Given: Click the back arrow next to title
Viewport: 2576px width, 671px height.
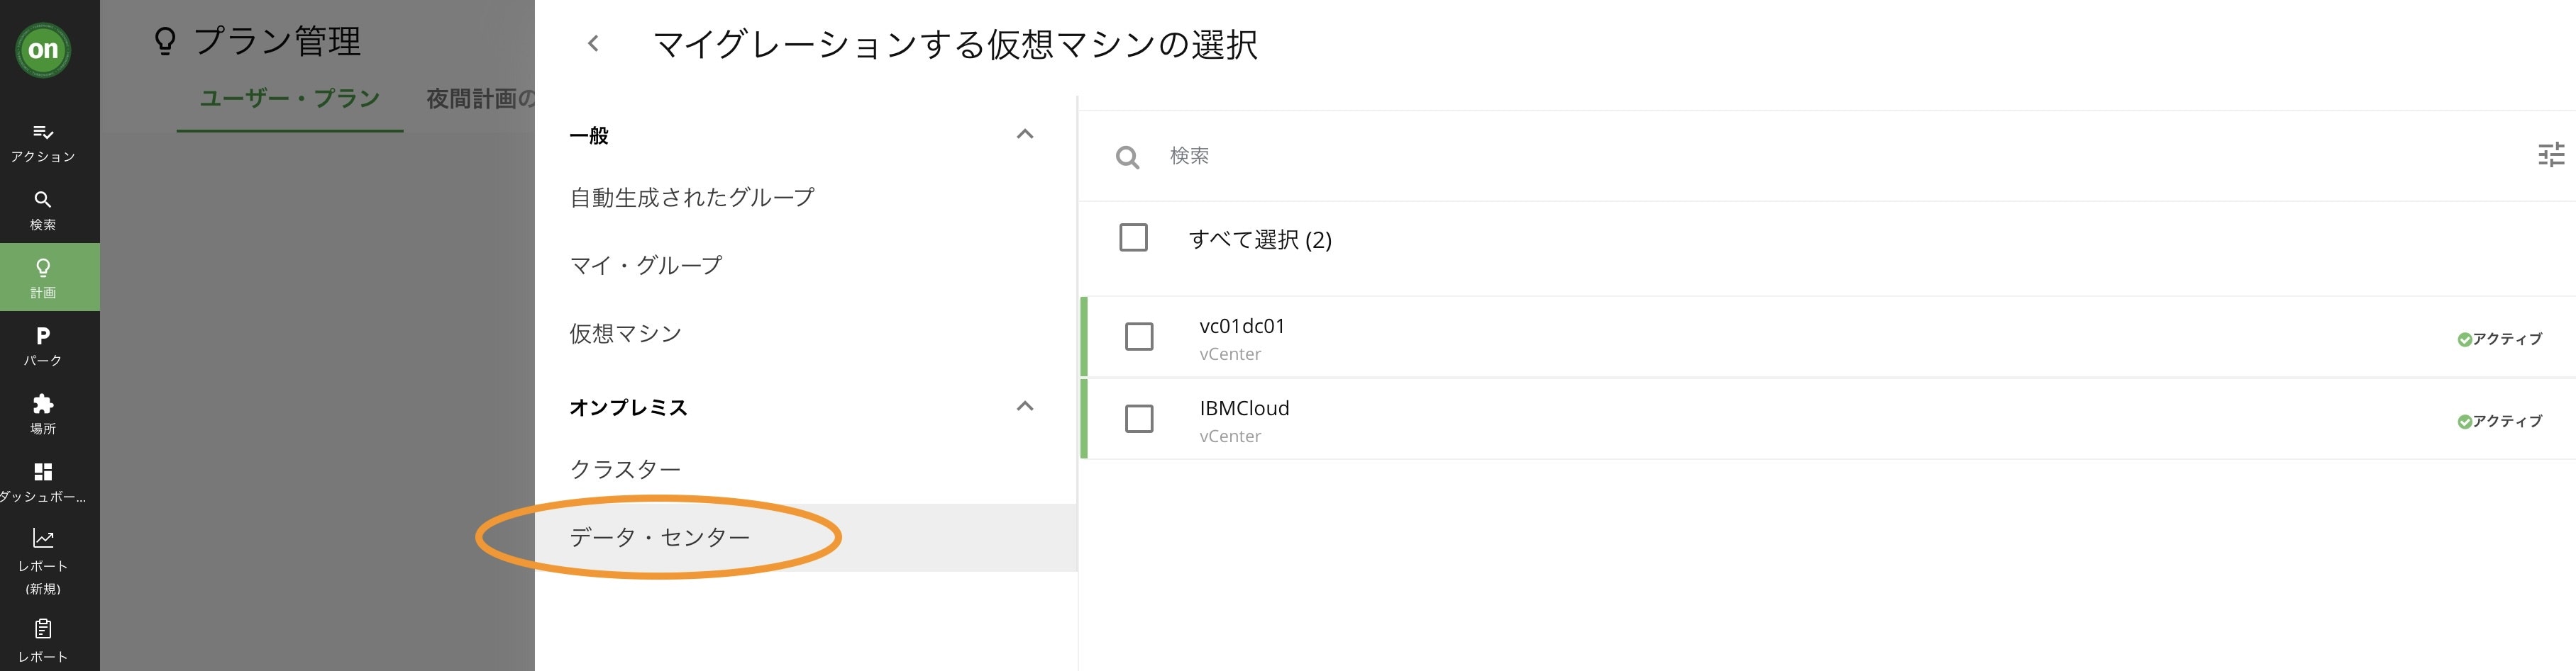Looking at the screenshot, I should 593,43.
